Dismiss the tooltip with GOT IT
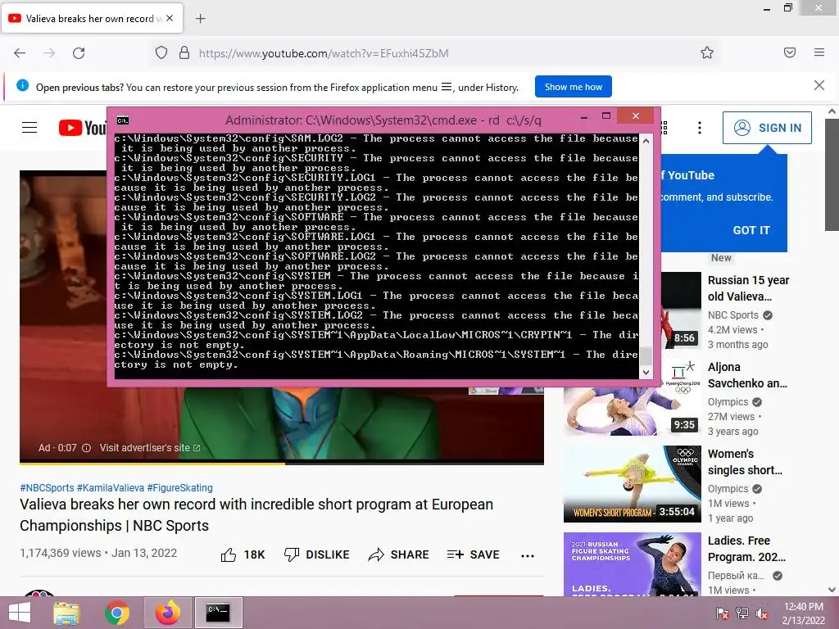The image size is (839, 629). (x=751, y=230)
